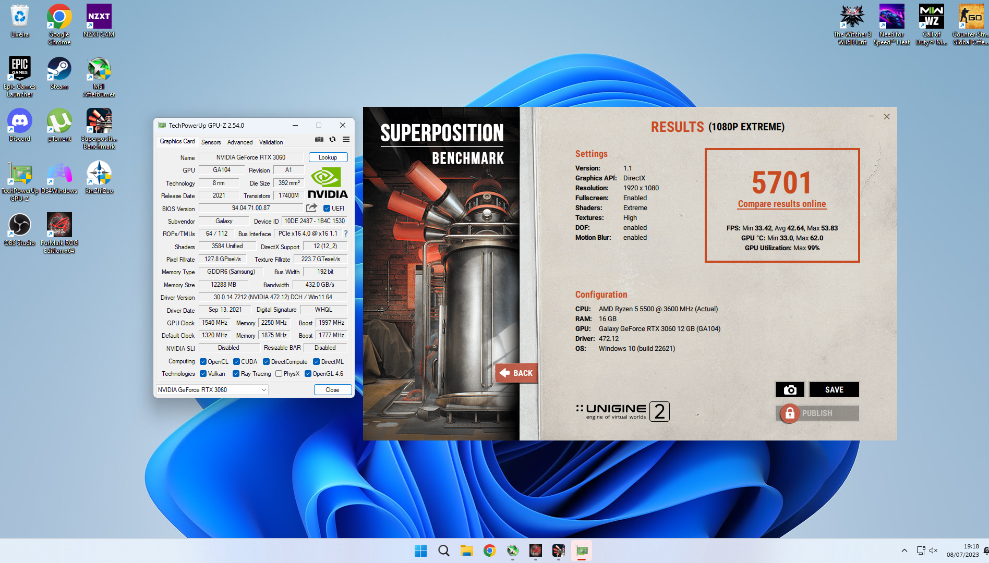Expand the GPU selector dropdown in GPU-Z
This screenshot has height=563, width=989.
[264, 390]
